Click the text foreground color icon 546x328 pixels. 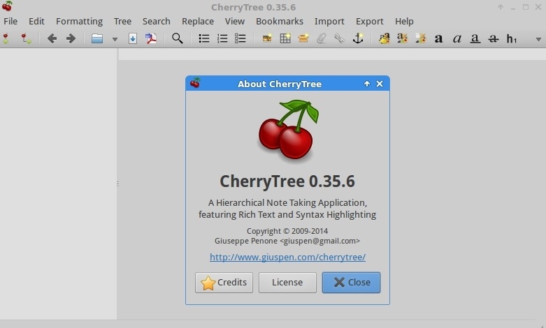(x=385, y=38)
